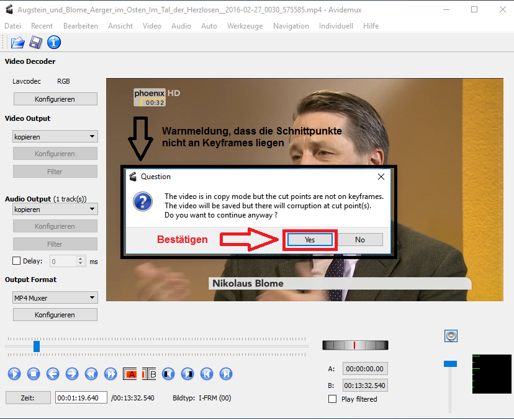Set selection end marker B
The width and height of the screenshot is (514, 419).
(149, 374)
